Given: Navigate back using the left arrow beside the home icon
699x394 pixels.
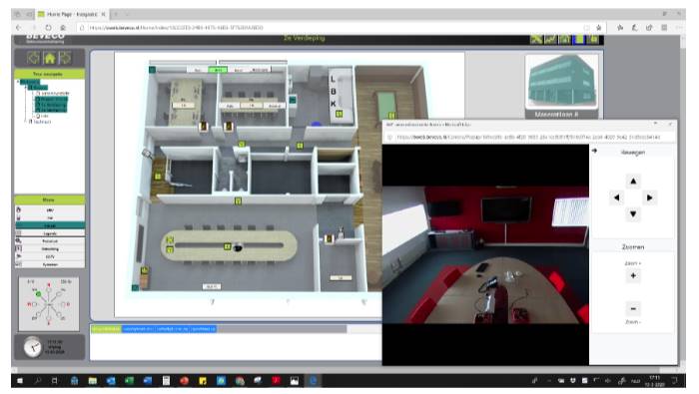Looking at the screenshot, I should click(x=33, y=58).
